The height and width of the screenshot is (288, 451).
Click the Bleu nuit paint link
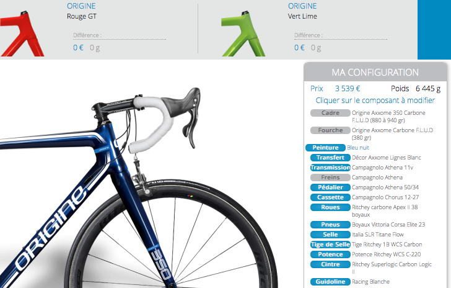point(358,148)
